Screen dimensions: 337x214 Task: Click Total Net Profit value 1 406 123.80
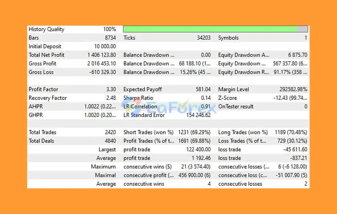[x=102, y=55]
